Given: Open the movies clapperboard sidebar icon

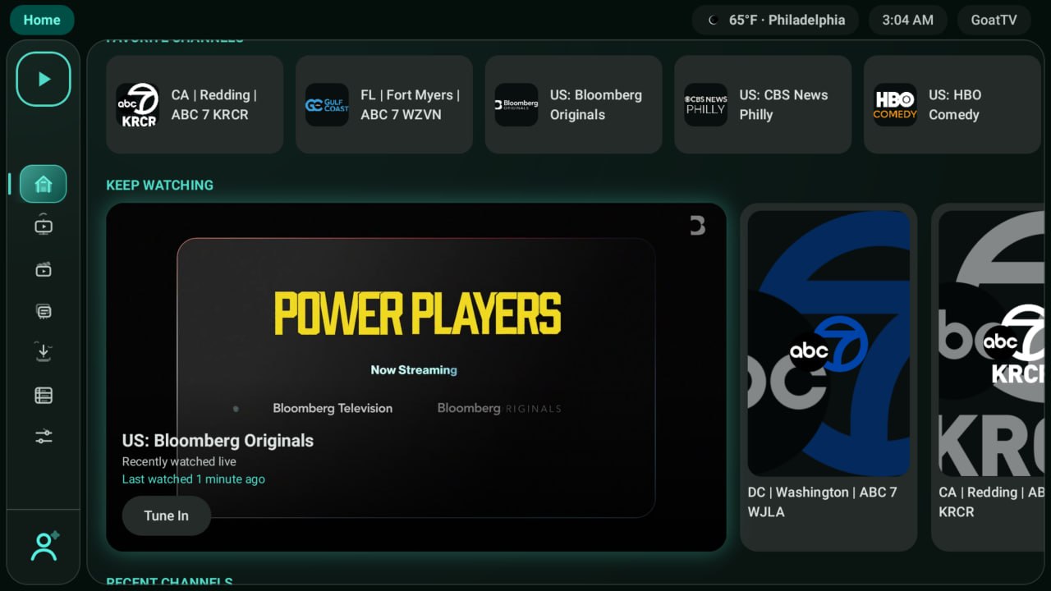Looking at the screenshot, I should [44, 269].
